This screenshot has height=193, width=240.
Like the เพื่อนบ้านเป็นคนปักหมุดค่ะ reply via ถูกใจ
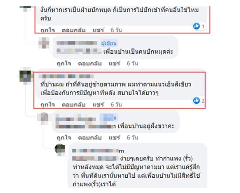(x=64, y=63)
